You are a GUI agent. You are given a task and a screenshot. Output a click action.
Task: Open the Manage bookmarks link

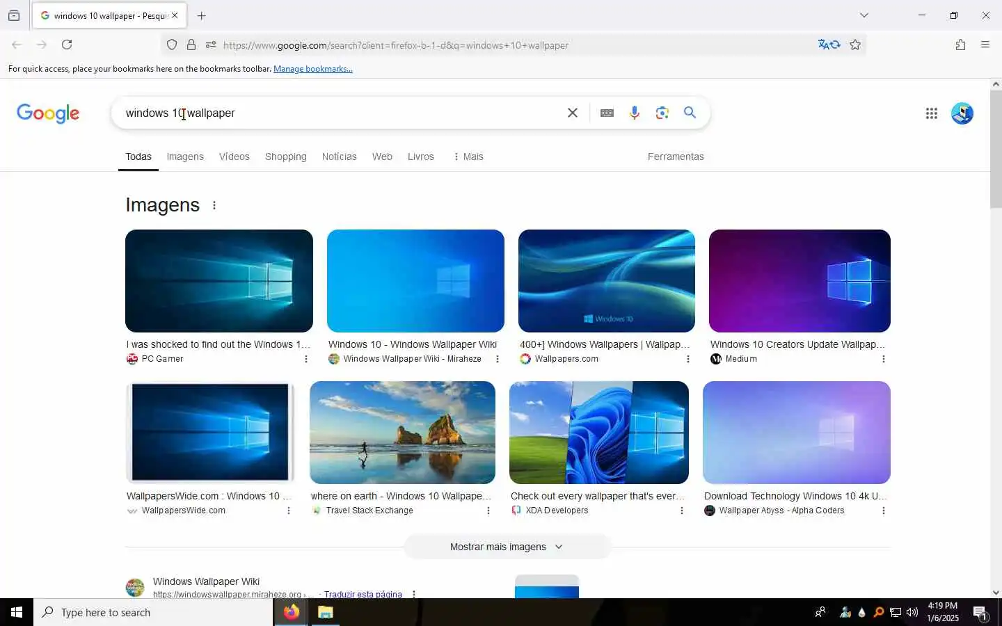pyautogui.click(x=313, y=69)
